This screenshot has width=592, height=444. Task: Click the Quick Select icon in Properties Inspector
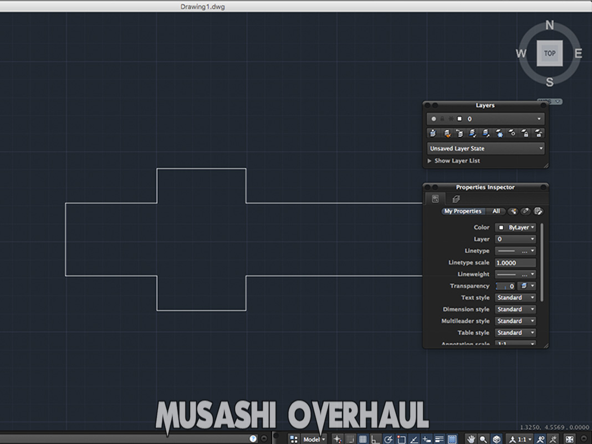click(x=513, y=211)
